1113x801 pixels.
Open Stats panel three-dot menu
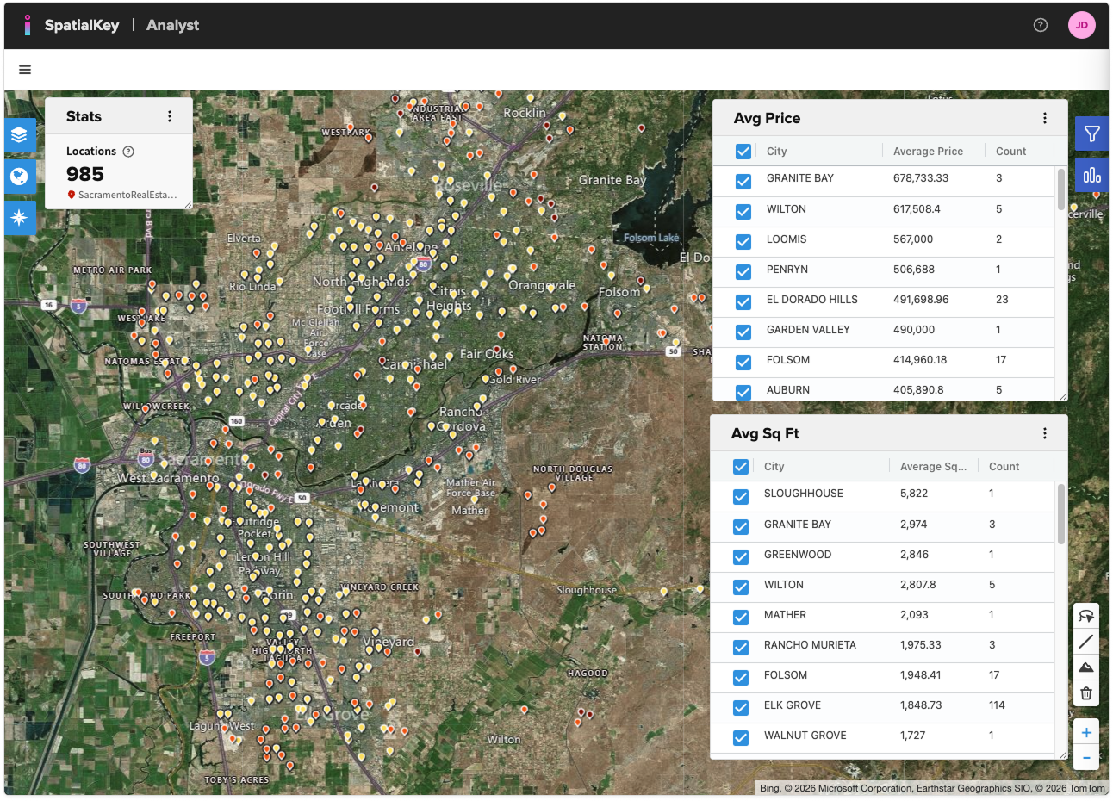(x=170, y=116)
